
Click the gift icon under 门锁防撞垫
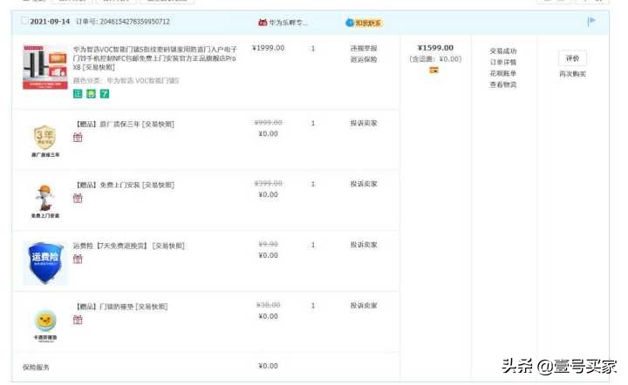(78, 320)
